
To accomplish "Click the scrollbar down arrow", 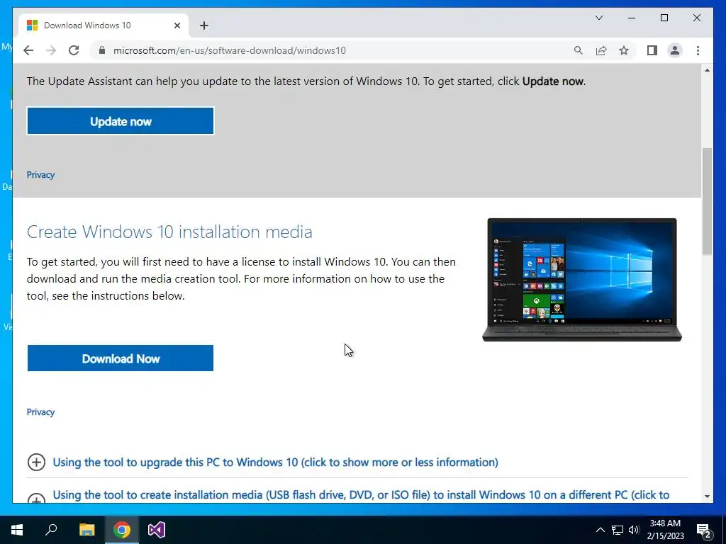I will [707, 497].
